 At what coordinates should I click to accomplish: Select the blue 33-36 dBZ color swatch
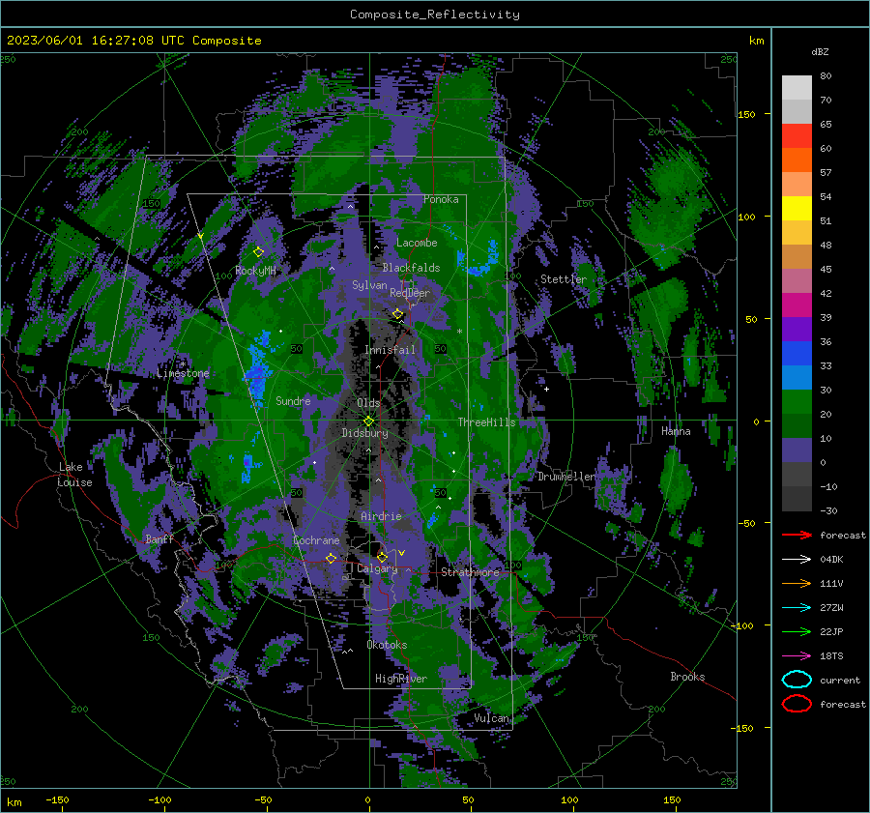coord(797,354)
